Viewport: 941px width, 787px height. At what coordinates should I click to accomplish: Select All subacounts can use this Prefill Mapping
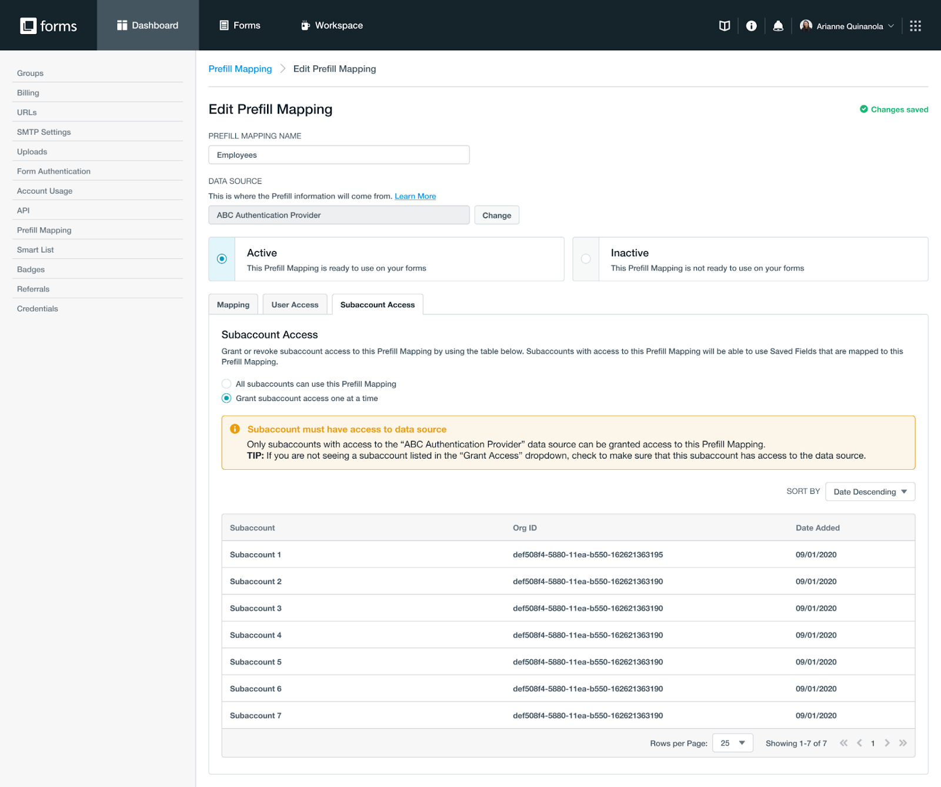pos(226,384)
